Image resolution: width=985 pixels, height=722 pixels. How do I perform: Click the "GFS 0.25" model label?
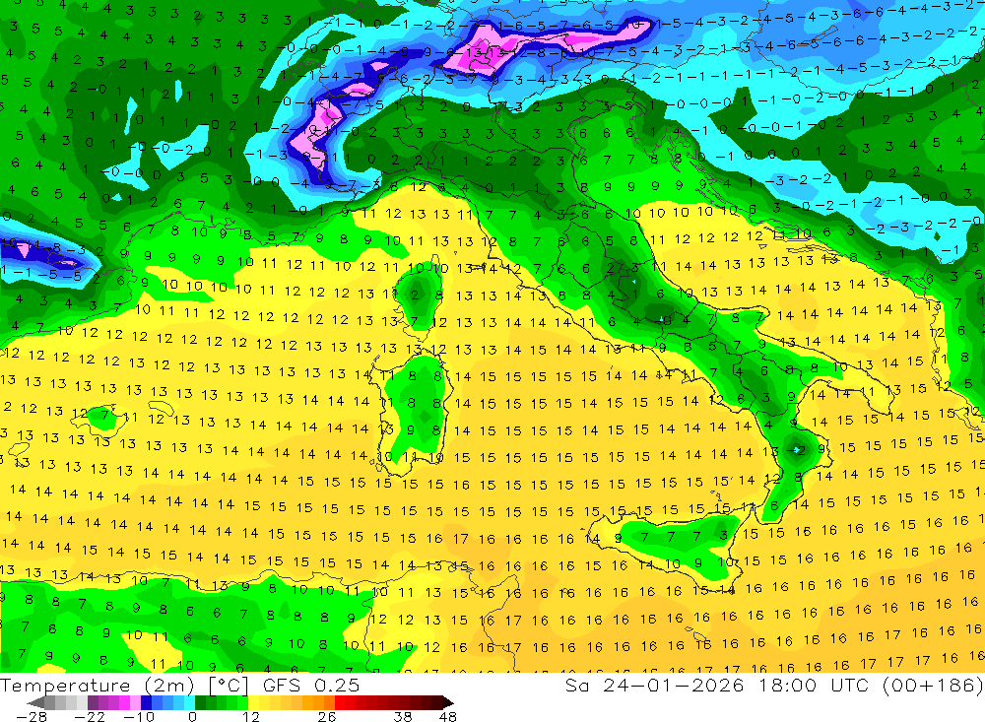(311, 686)
